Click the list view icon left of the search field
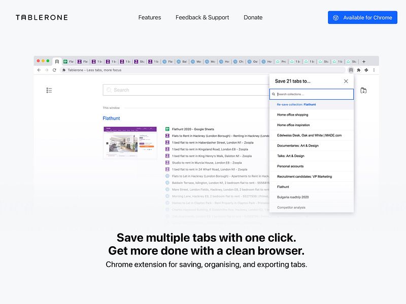 [49, 90]
